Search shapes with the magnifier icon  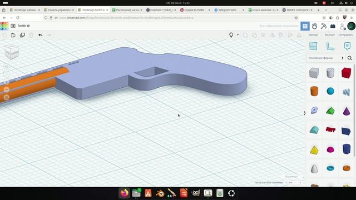350,58
